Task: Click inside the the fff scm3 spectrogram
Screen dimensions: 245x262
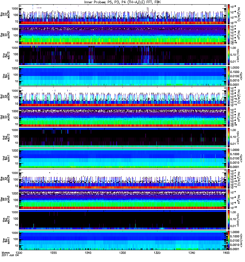Action: 123,199
